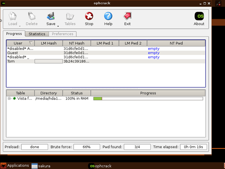Open the Help icon
The height and width of the screenshot is (169, 225).
[108, 18]
